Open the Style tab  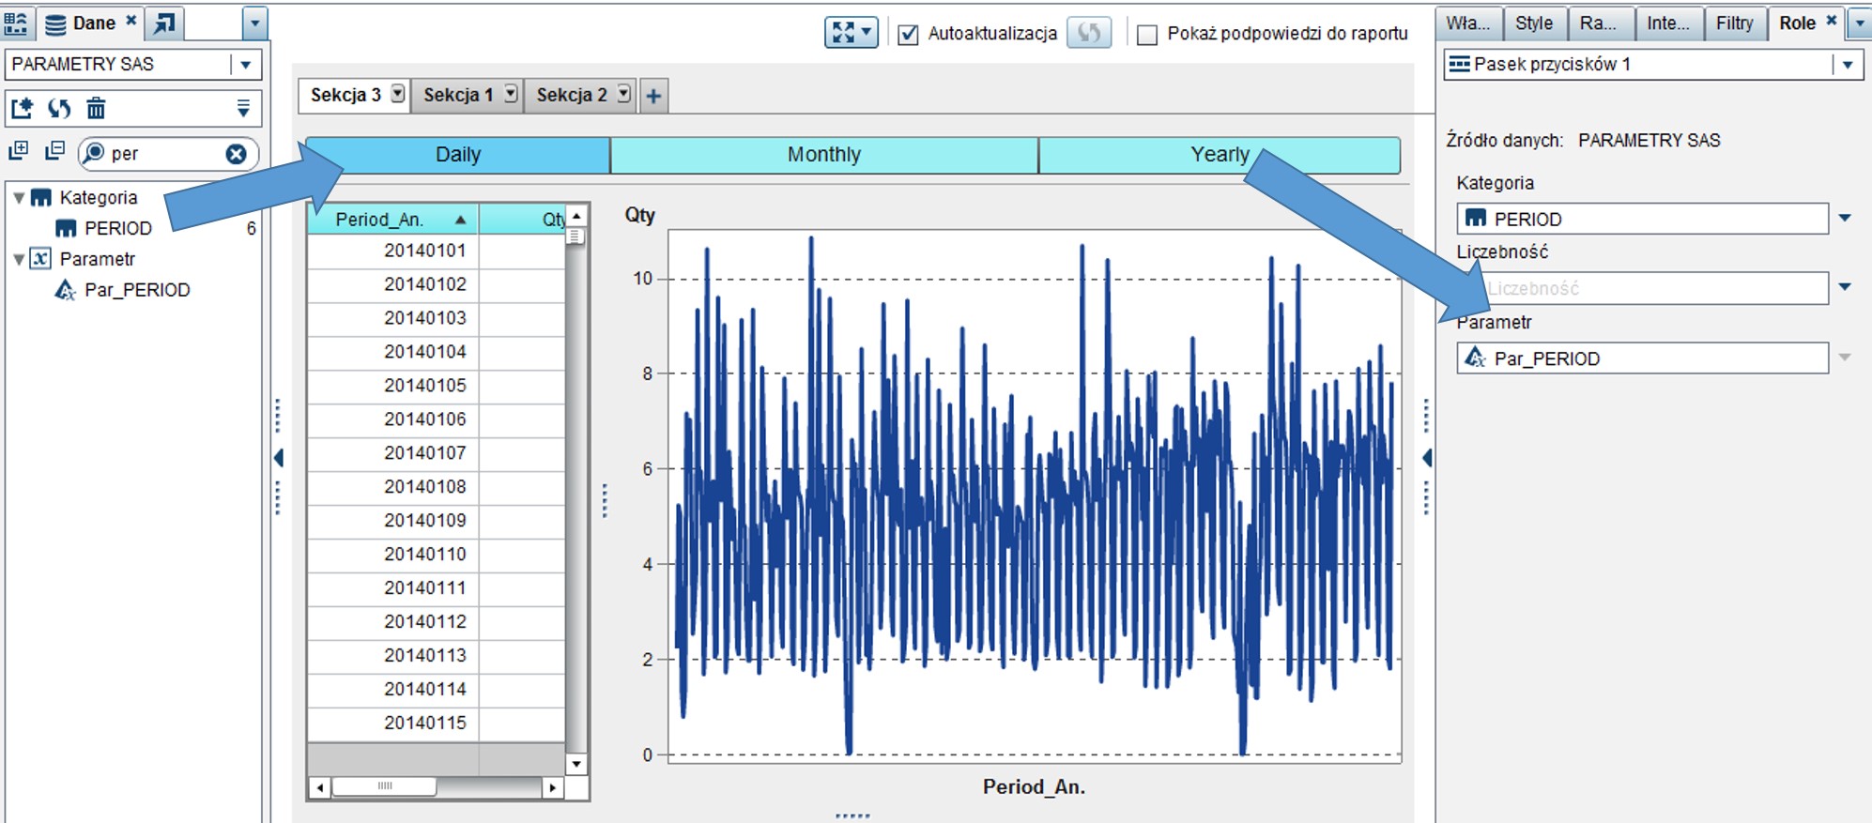(x=1534, y=23)
